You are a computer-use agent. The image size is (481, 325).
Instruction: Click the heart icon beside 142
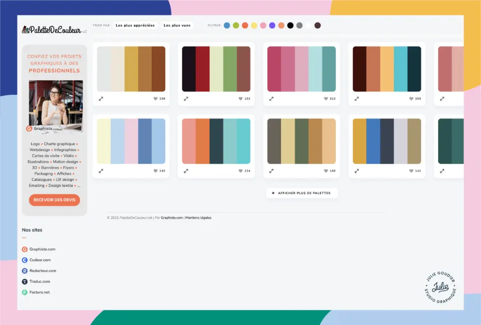[411, 171]
